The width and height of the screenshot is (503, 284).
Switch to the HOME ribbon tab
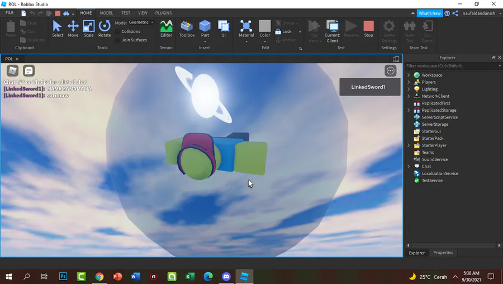point(86,13)
